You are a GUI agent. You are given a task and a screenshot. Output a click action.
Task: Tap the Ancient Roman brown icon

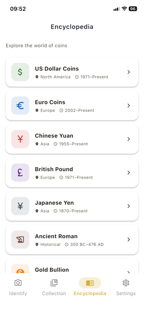[x=20, y=240]
